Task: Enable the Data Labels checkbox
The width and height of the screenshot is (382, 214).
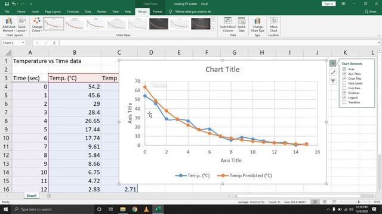Action: pos(344,83)
